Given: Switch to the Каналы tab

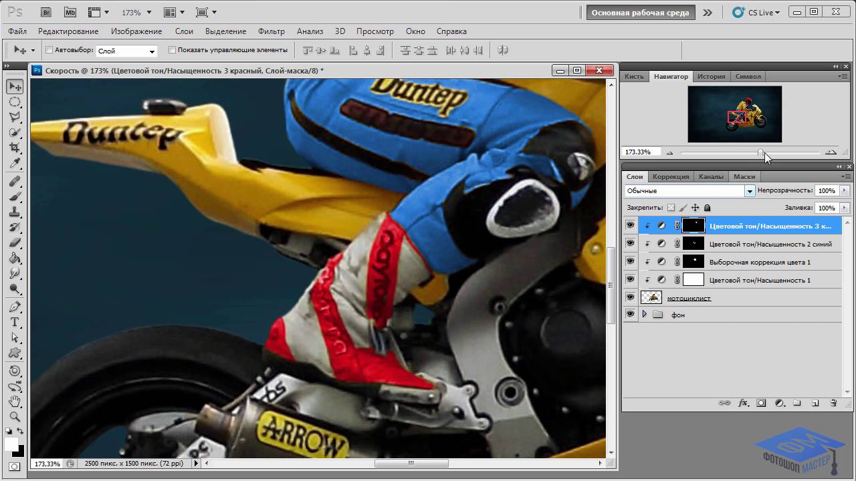Looking at the screenshot, I should [711, 176].
